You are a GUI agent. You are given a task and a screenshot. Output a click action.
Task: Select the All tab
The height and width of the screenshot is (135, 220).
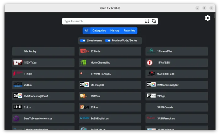click(x=86, y=31)
